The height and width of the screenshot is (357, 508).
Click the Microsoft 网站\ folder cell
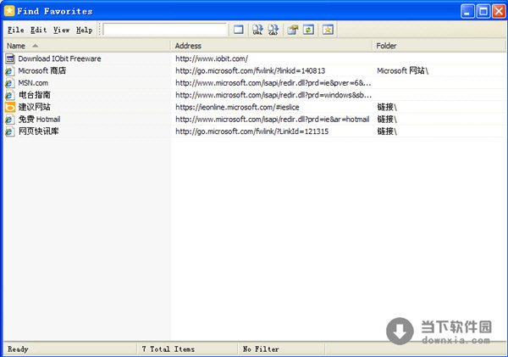pyautogui.click(x=403, y=70)
